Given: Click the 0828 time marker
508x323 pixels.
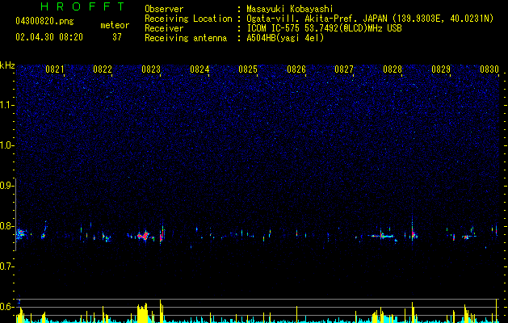Looking at the screenshot, I should point(393,69).
